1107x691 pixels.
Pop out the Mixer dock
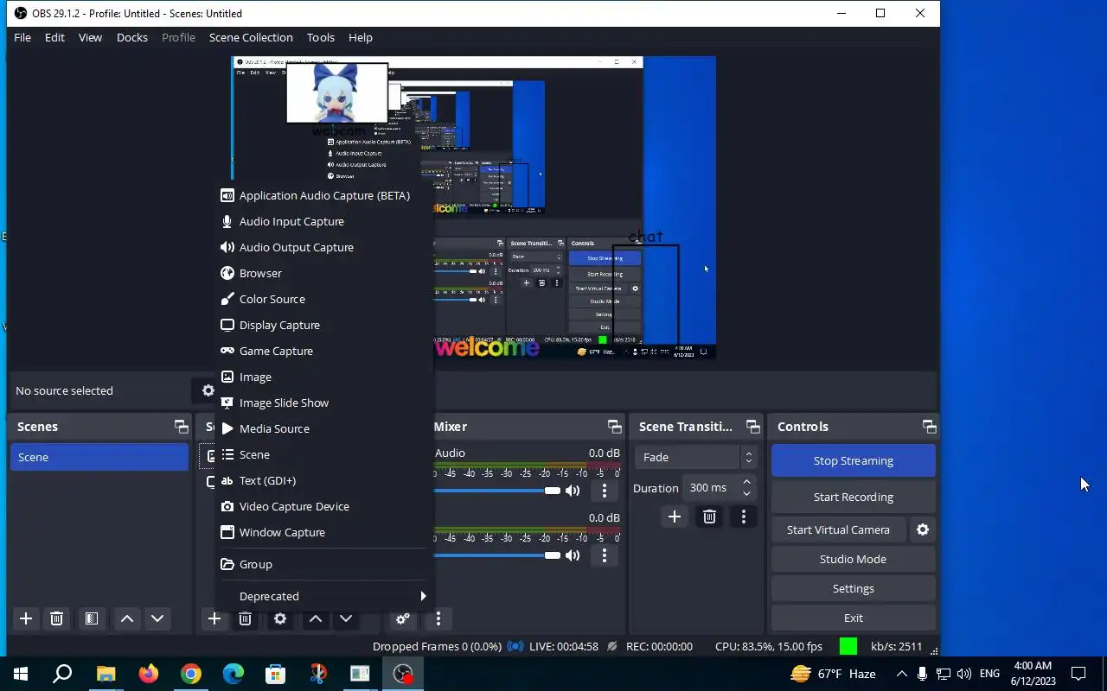[614, 427]
